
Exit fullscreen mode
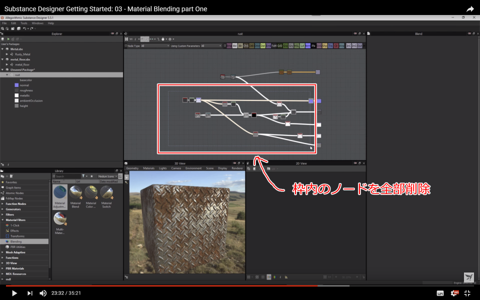click(467, 293)
